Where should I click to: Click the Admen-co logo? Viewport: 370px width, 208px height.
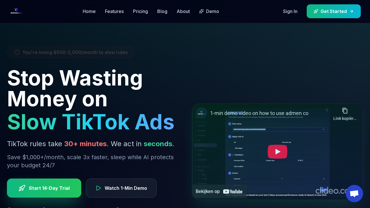[16, 11]
